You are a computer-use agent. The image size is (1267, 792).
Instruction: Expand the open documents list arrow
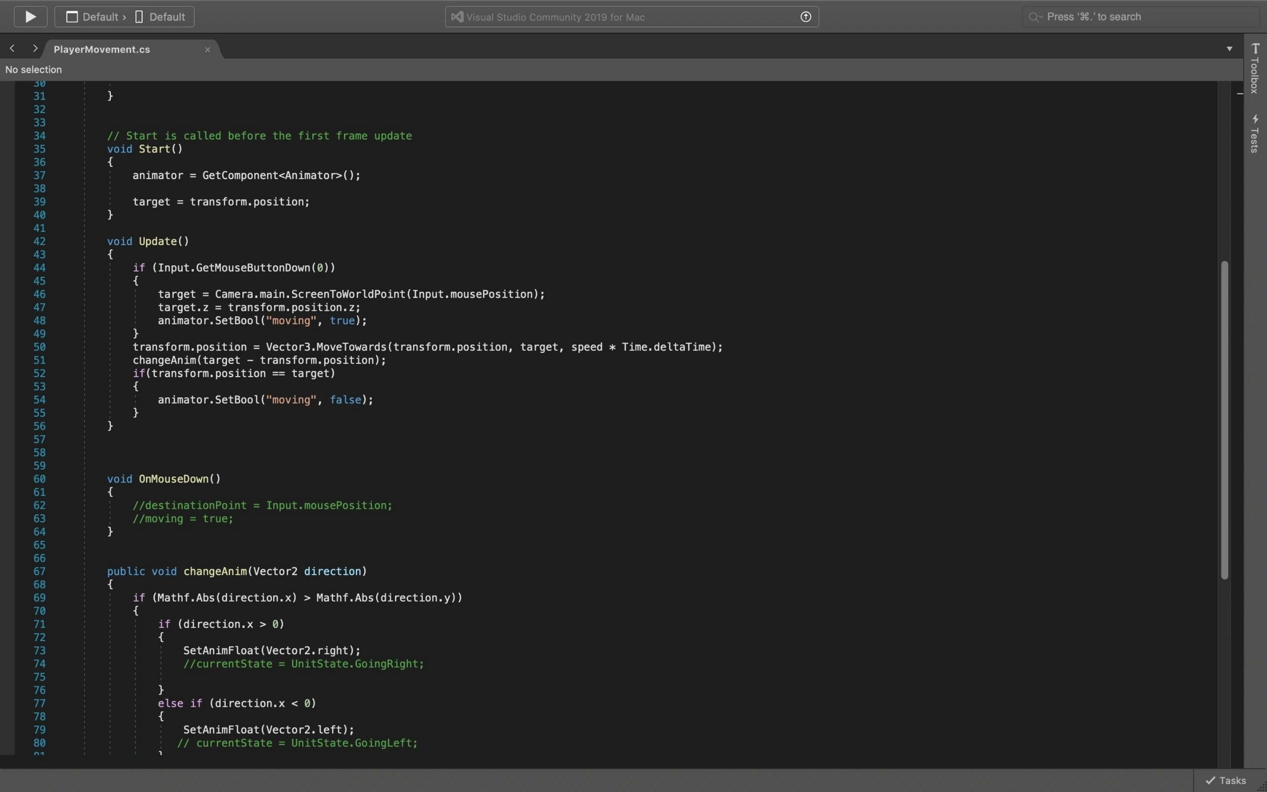[x=1229, y=49]
